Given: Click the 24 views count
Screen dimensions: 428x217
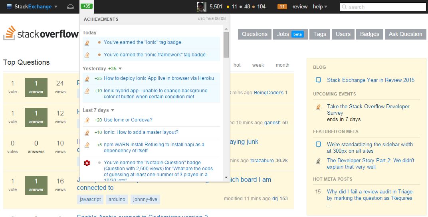Looking at the screenshot, I should [60, 87].
